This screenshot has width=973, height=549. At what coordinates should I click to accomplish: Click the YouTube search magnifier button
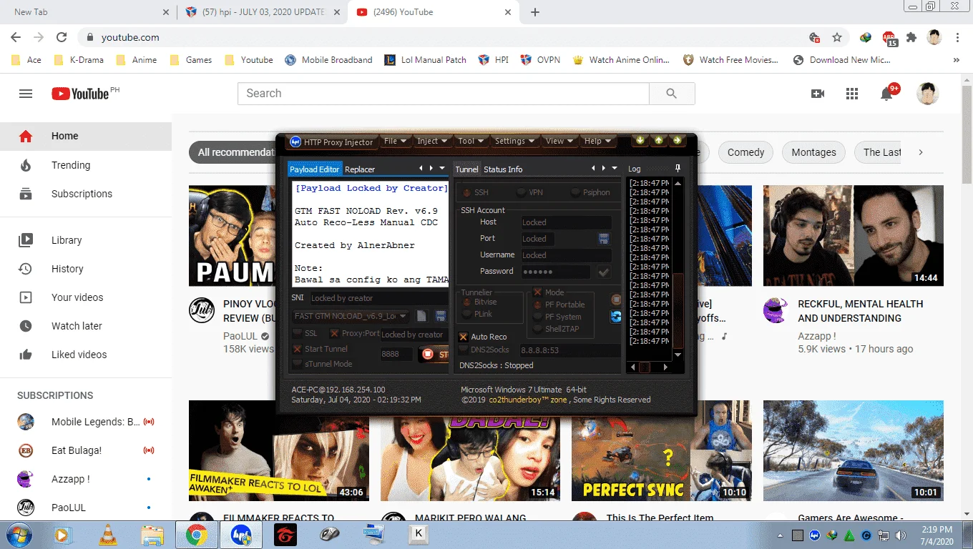(x=671, y=94)
